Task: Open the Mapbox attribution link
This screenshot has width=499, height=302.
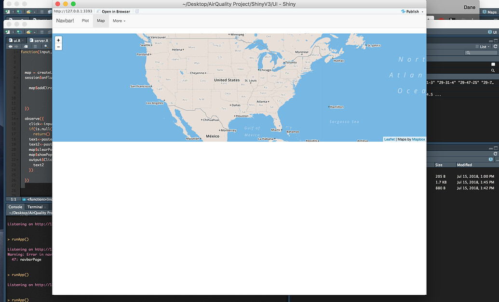Action: pyautogui.click(x=418, y=139)
